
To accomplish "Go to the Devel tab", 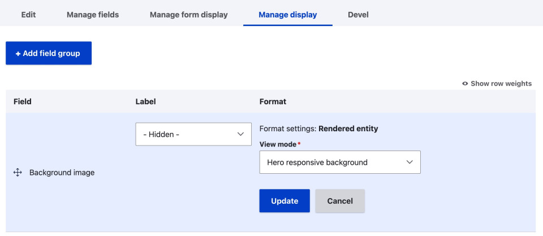I will tap(358, 15).
